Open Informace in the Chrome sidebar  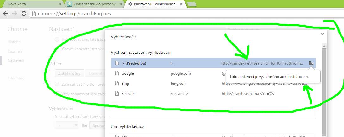coord(16,78)
